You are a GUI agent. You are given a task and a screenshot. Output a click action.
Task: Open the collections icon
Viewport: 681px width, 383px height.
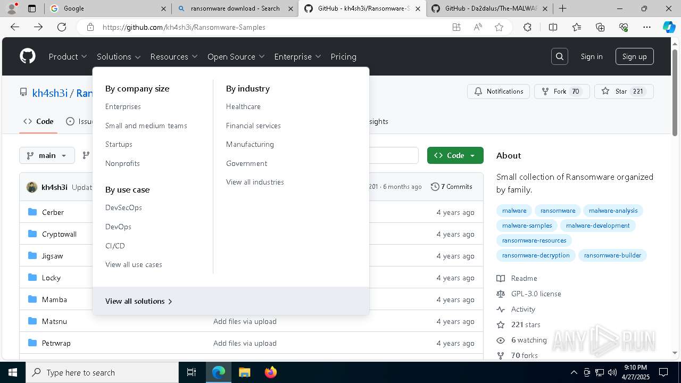(600, 27)
